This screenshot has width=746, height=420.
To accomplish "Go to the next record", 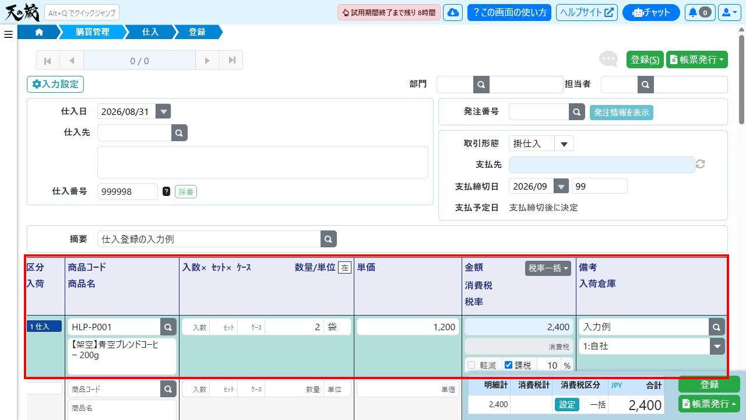I will [207, 60].
